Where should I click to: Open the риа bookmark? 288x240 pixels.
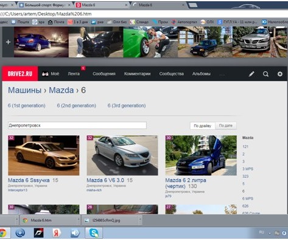pyautogui.click(x=97, y=22)
